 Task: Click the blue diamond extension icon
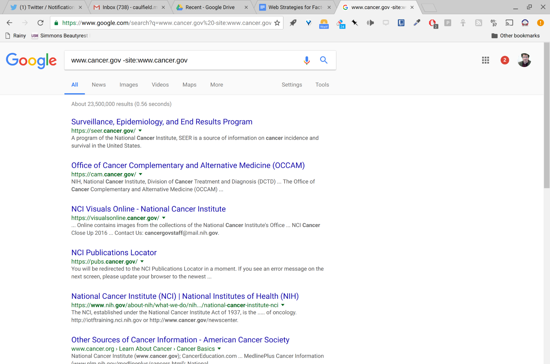click(x=308, y=23)
